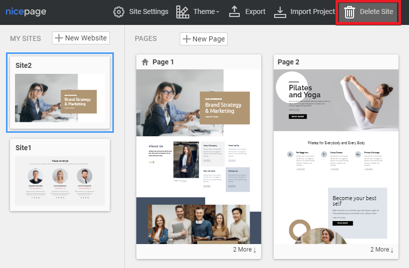Click the MY SITES heading
The image size is (409, 268).
[25, 38]
